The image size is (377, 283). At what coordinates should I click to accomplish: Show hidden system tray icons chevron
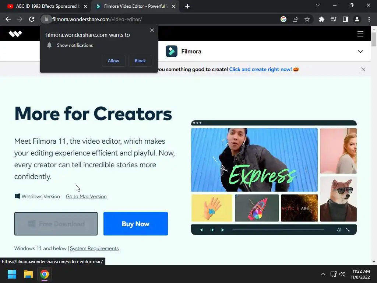point(323,274)
